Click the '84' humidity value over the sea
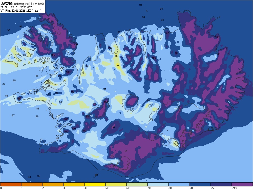The image size is (253, 190). click(4, 84)
